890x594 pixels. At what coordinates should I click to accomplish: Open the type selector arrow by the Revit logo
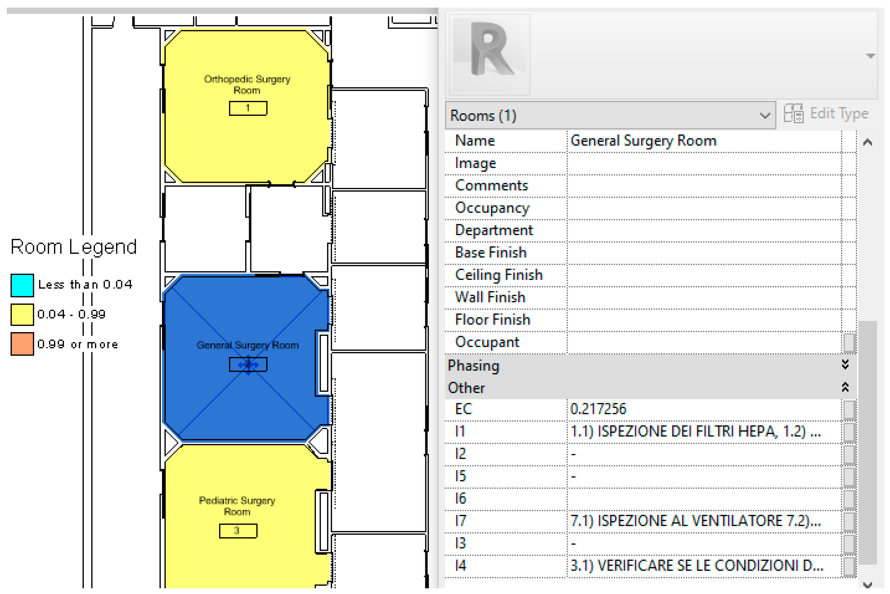pos(870,56)
